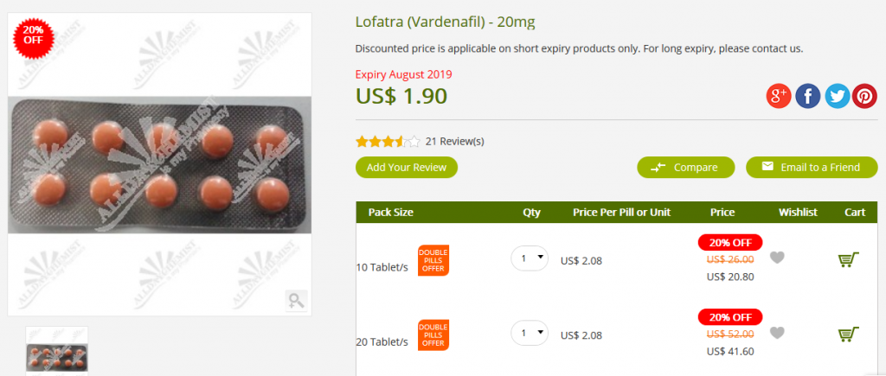Toggle wishlist heart for 20 Tablet/s pack
This screenshot has width=886, height=376.
[x=778, y=333]
